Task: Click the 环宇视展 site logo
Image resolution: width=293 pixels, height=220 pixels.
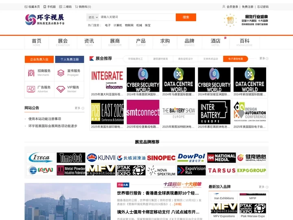Action: click(45, 20)
